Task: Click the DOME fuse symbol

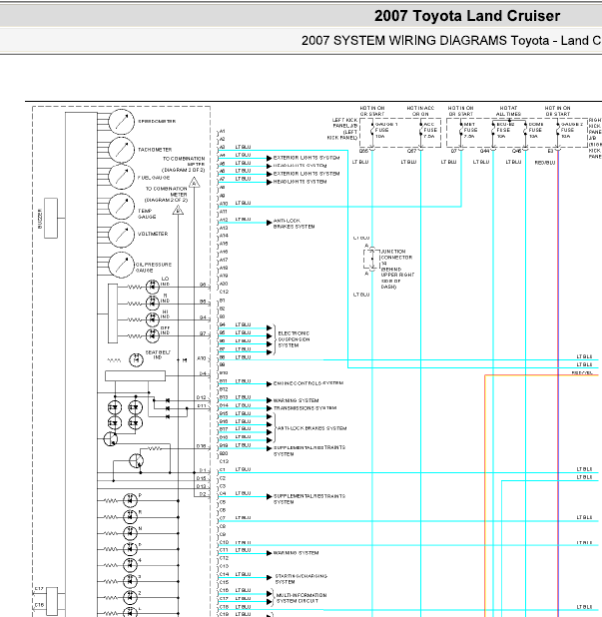Action: coord(525,130)
